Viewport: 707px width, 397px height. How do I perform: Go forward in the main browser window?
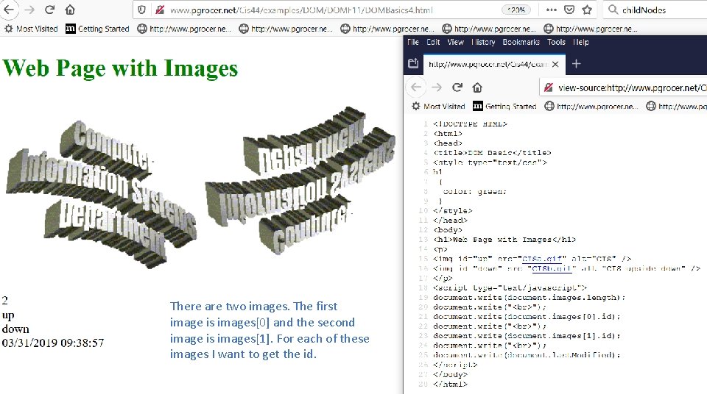[x=29, y=10]
